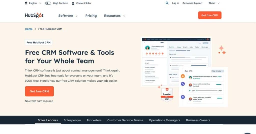Image resolution: width=256 pixels, height=134 pixels.
Task: Expand the Resources menu
Action: [114, 16]
